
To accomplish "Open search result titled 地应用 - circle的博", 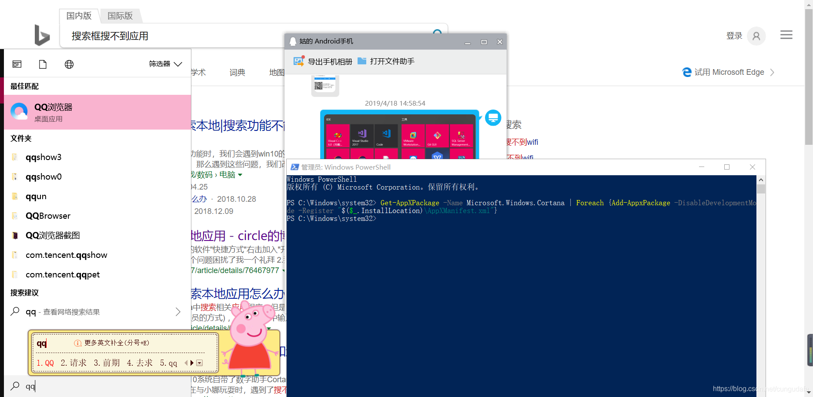I will point(238,236).
